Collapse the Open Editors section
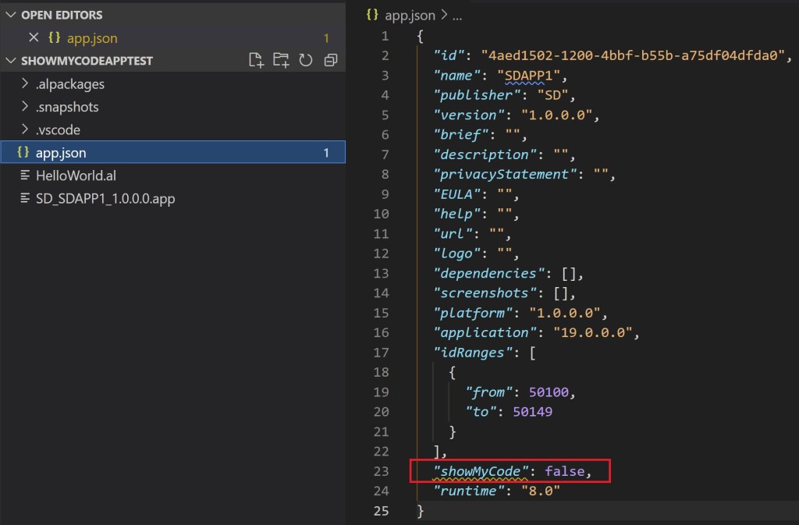Viewport: 799px width, 525px height. tap(10, 15)
